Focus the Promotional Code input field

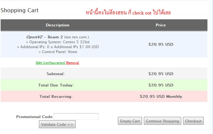[76, 117]
